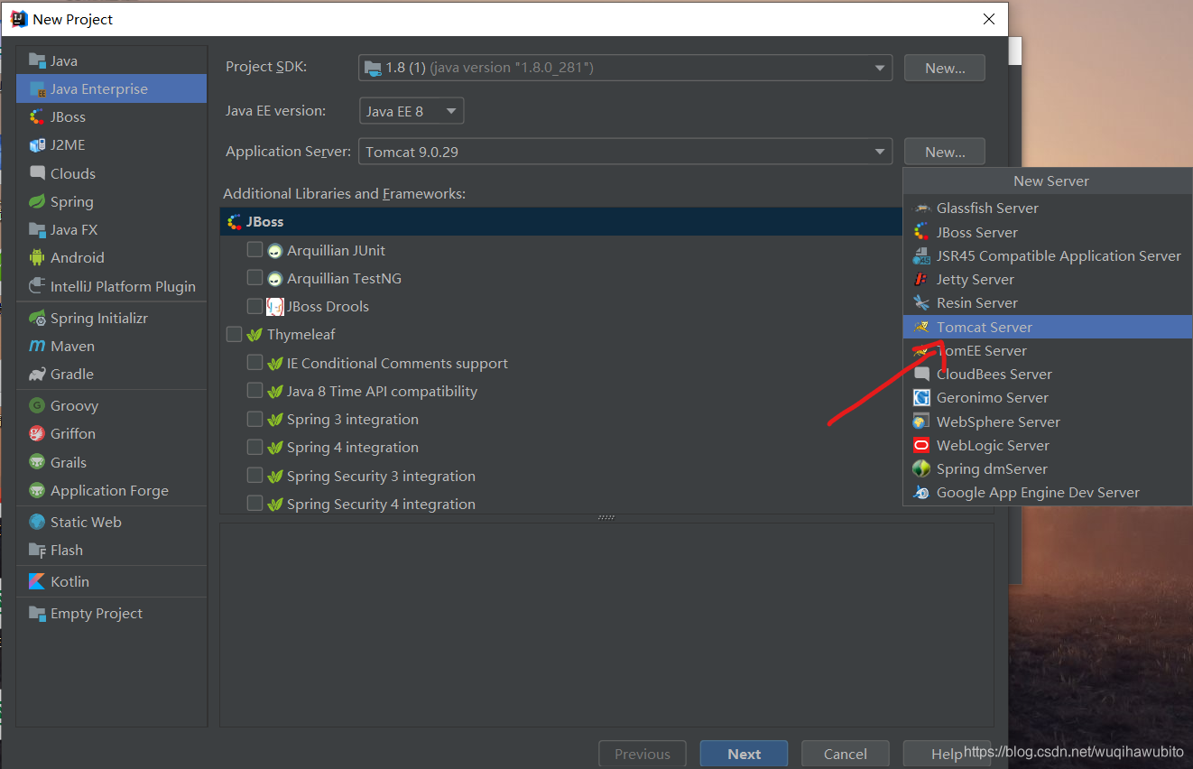Screen dimensions: 1193x769
Task: Close the New Project dialog
Action: pyautogui.click(x=988, y=19)
